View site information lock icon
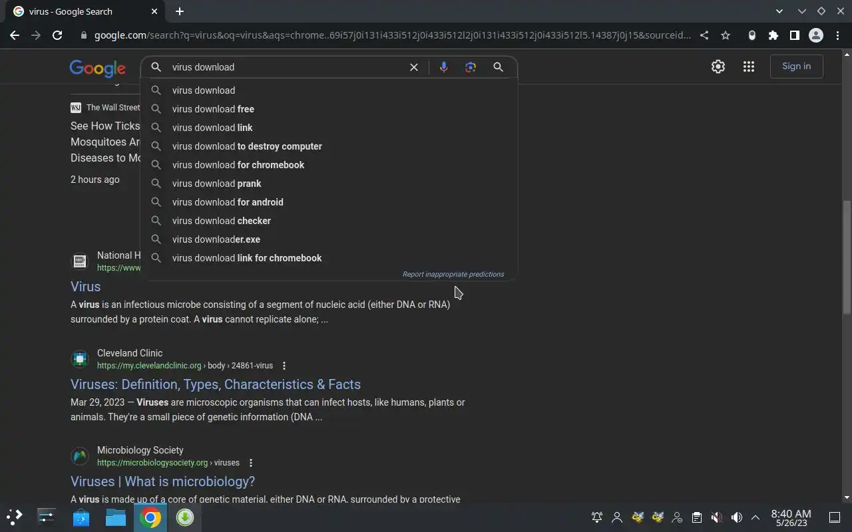852x532 pixels. point(84,35)
